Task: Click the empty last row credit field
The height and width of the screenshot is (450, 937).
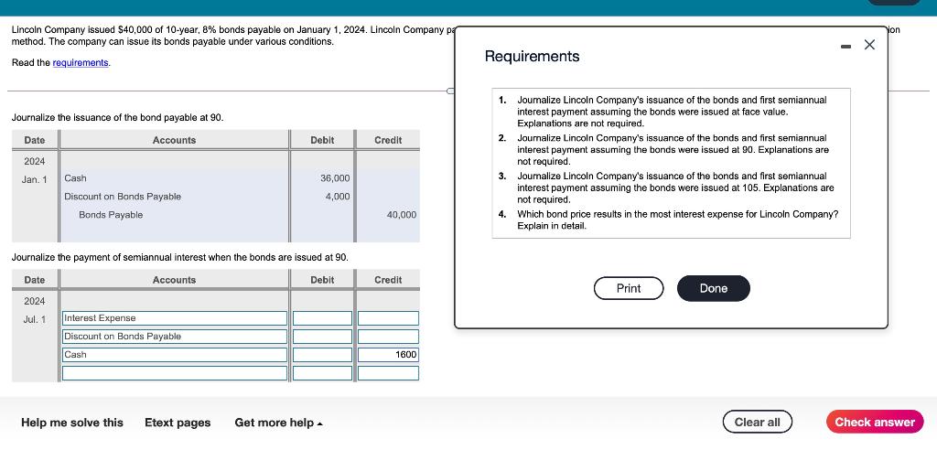Action: [388, 373]
